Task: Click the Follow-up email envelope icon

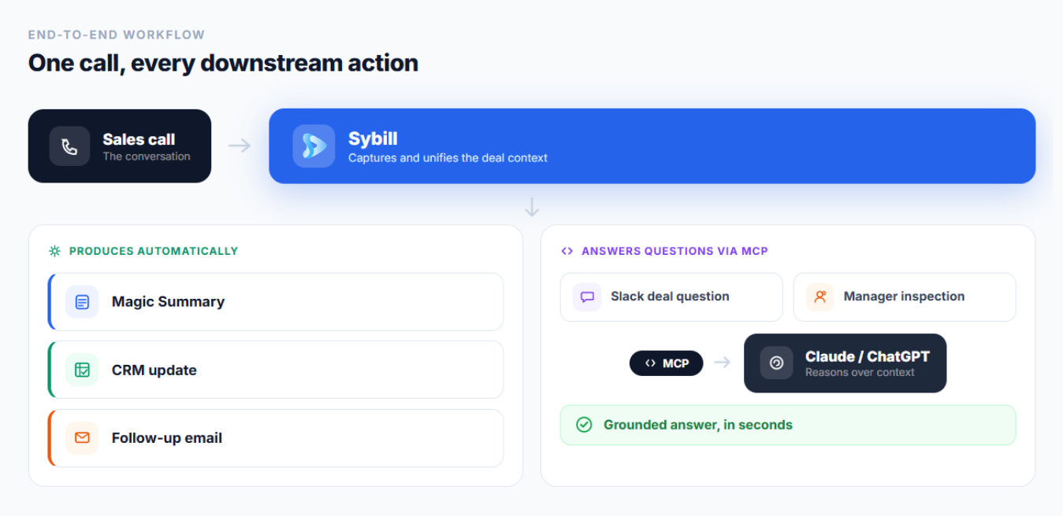Action: [x=82, y=438]
